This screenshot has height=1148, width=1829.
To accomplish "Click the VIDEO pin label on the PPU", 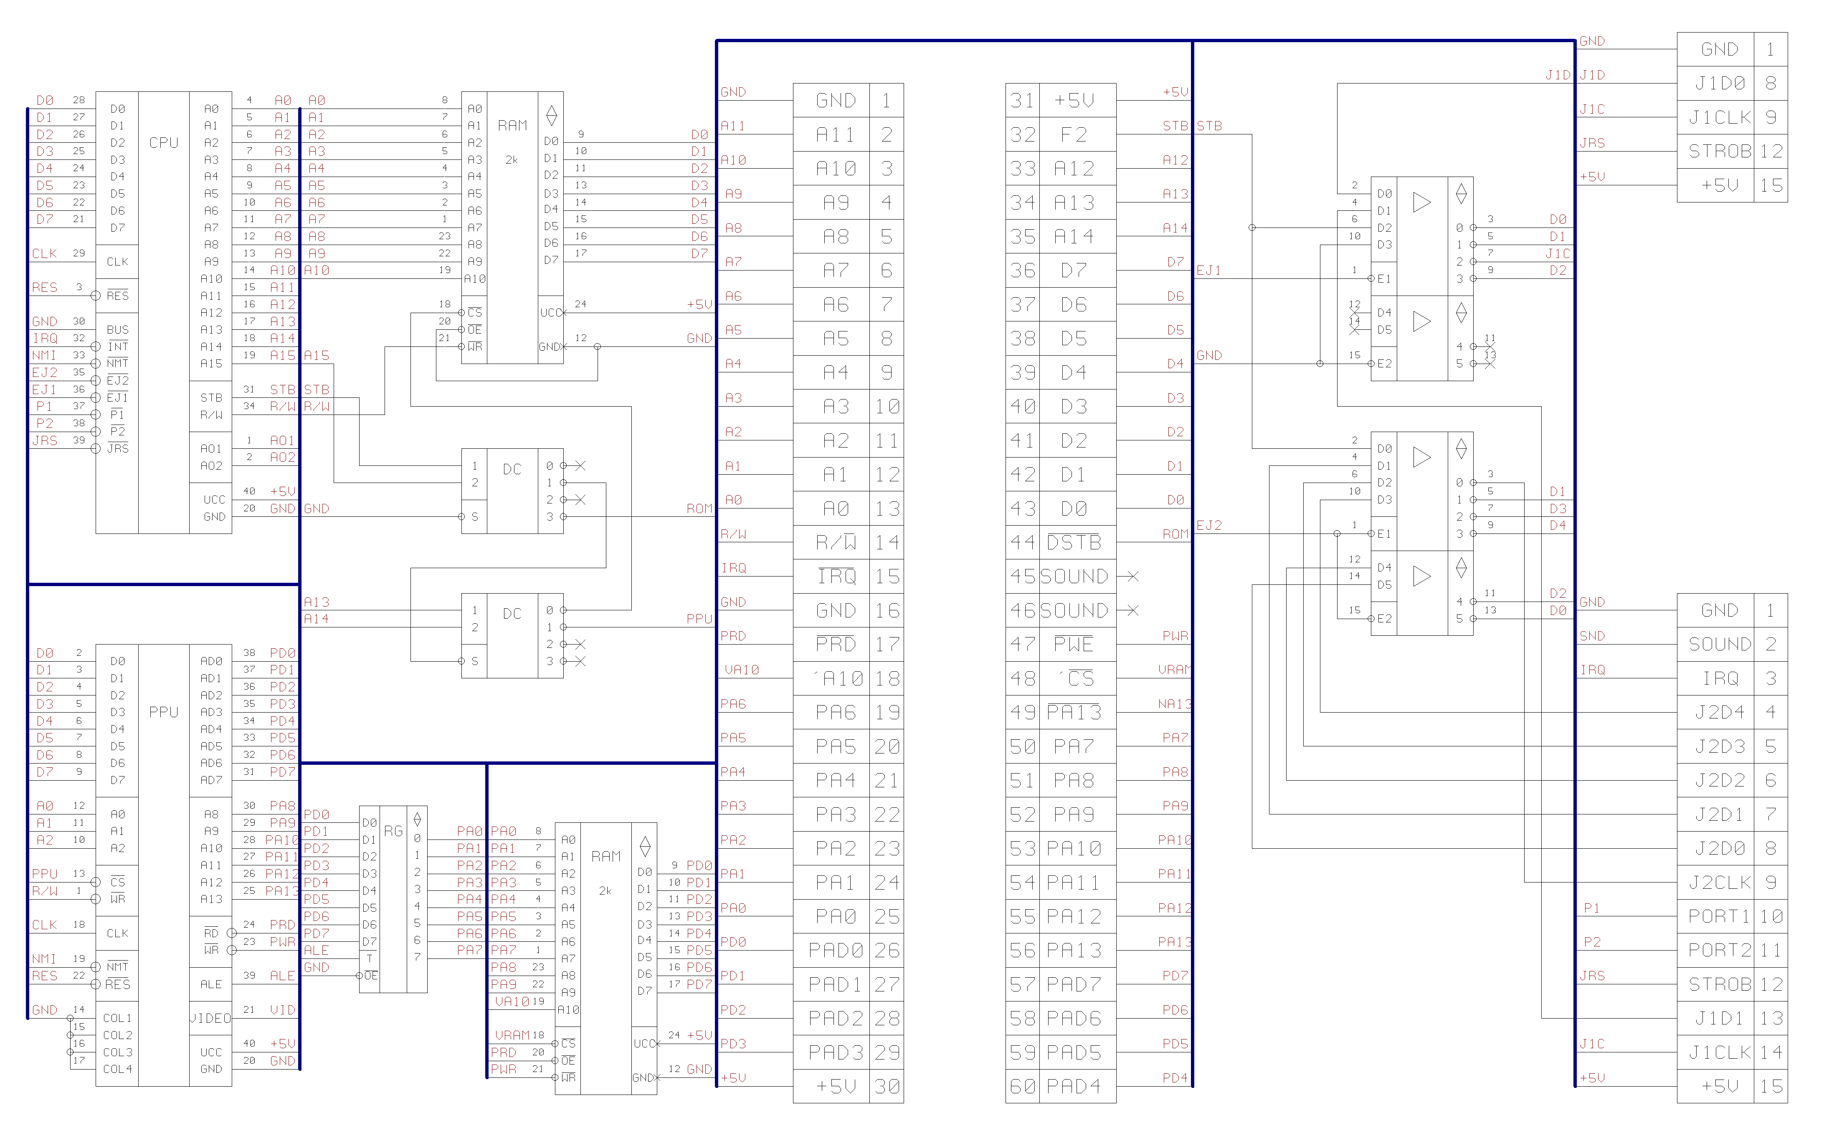I will 210,1018.
